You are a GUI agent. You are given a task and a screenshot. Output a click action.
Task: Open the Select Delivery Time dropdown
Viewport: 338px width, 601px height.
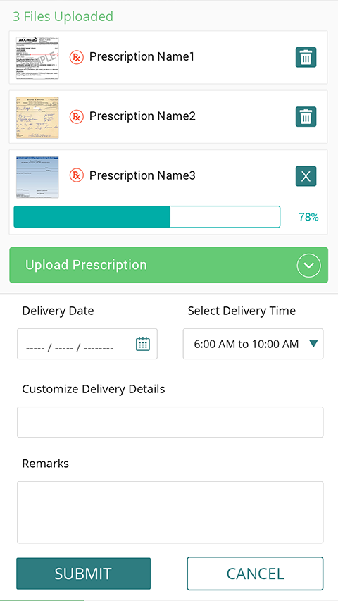click(253, 344)
